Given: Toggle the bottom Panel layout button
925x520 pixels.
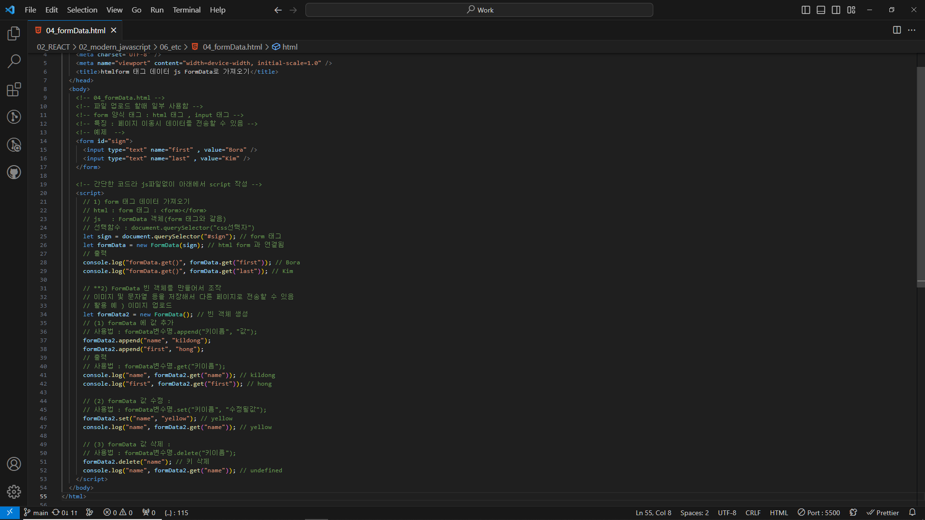Looking at the screenshot, I should tap(821, 10).
